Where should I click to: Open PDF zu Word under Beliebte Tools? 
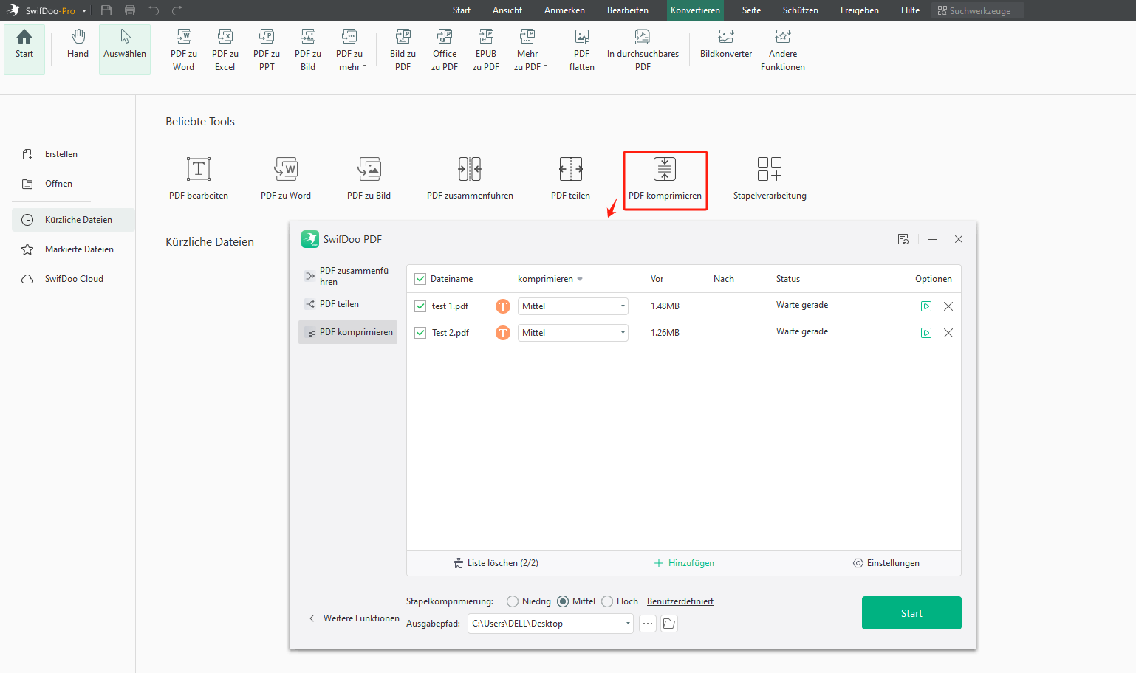click(286, 179)
